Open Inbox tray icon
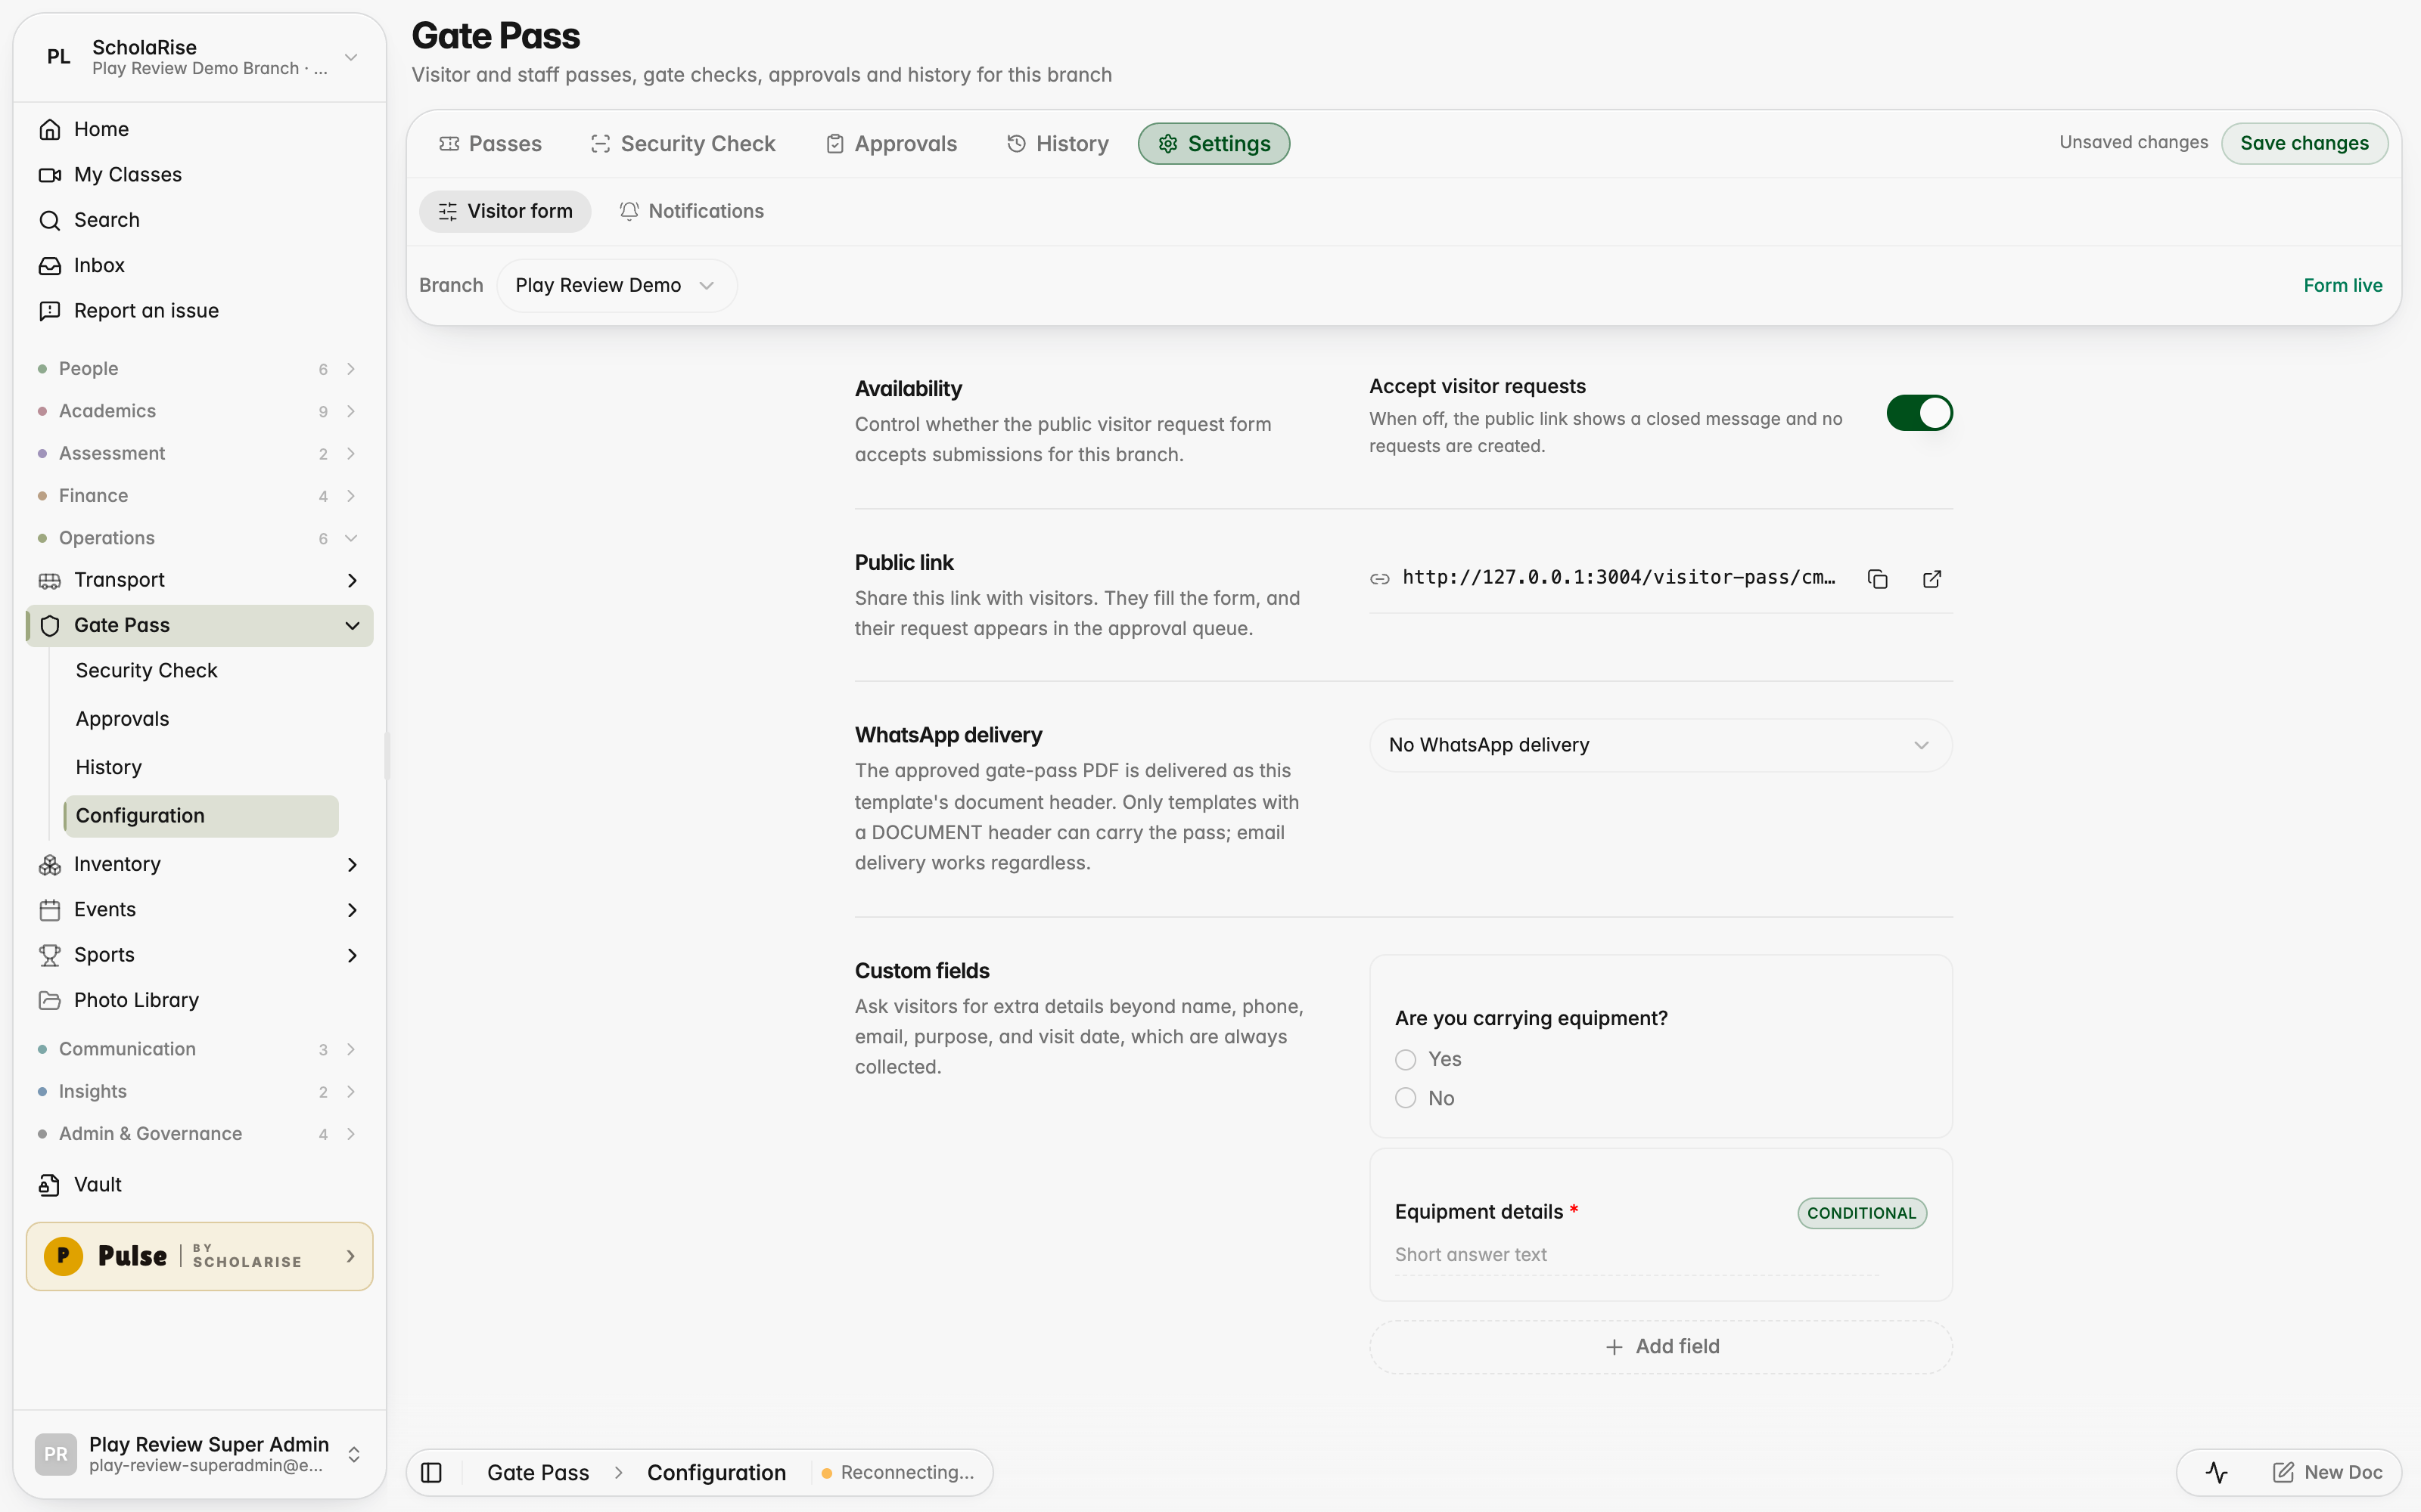 click(50, 266)
